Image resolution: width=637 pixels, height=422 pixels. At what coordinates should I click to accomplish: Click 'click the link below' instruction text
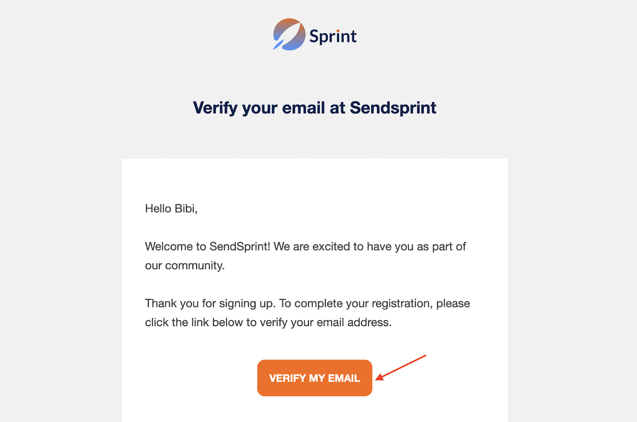click(194, 322)
